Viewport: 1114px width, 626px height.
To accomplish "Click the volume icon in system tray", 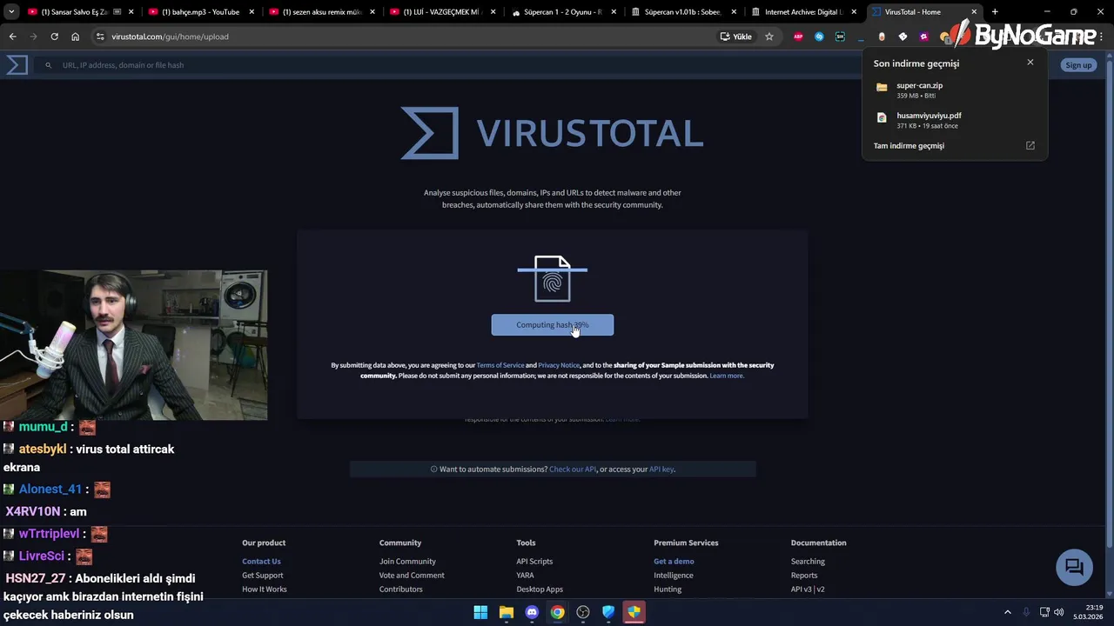I will click(x=1059, y=612).
